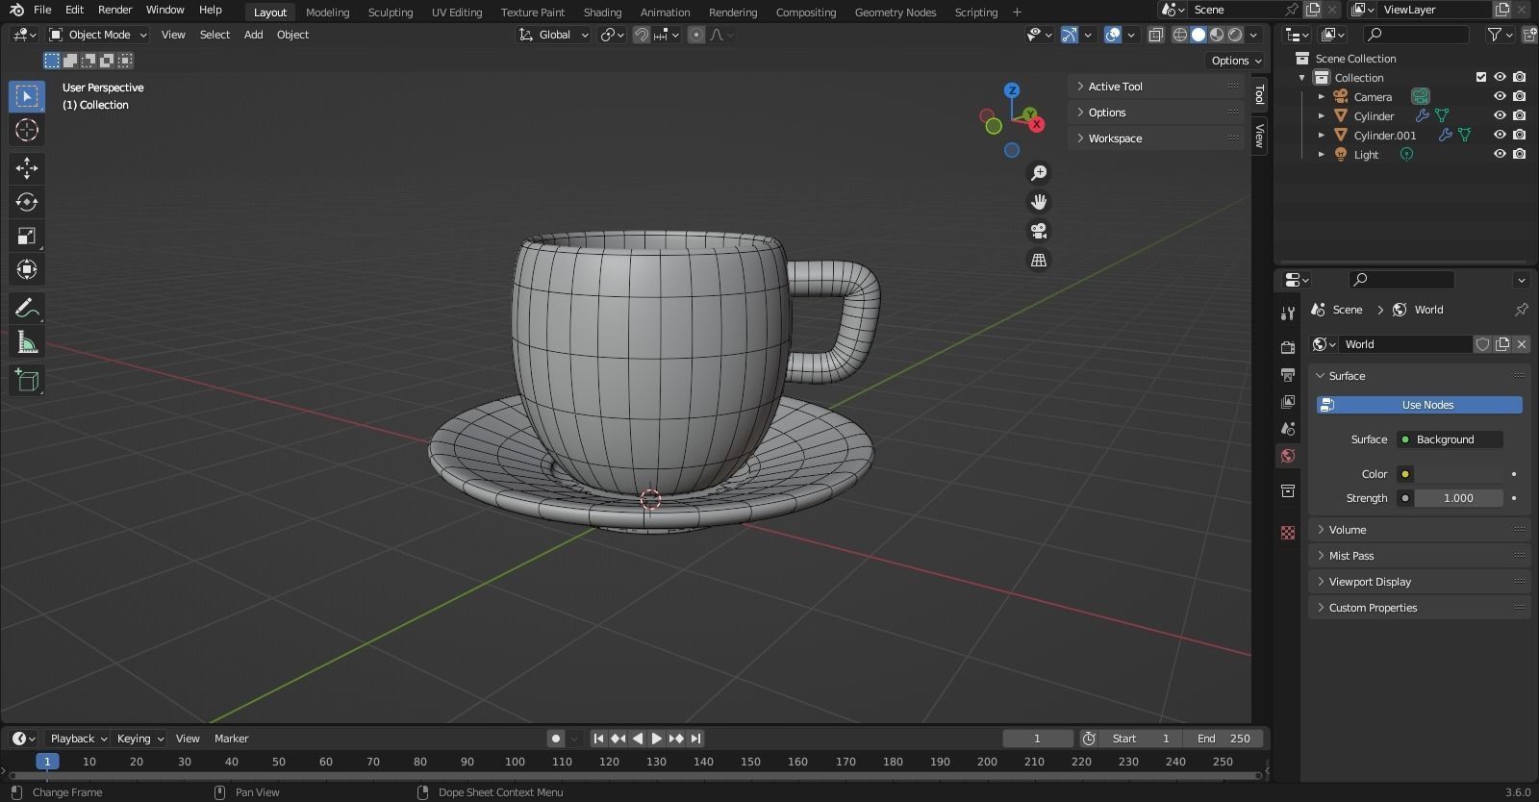Image resolution: width=1539 pixels, height=802 pixels.
Task: Click the Surface Background shader button
Action: (1451, 439)
